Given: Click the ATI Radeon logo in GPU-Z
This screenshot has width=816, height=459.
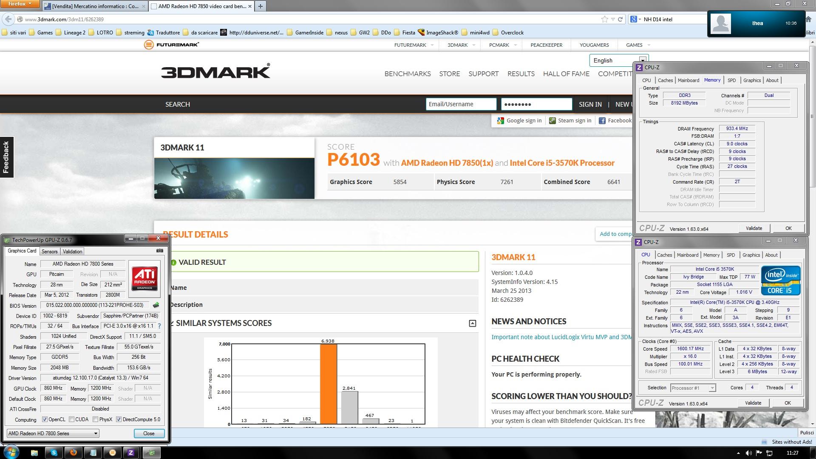Looking at the screenshot, I should click(x=144, y=279).
